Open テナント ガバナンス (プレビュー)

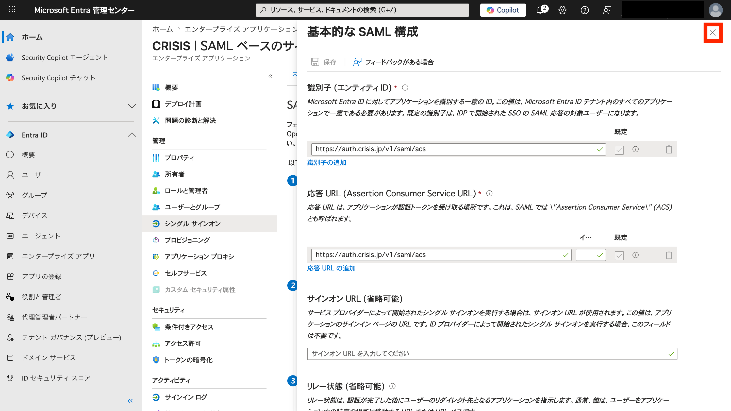pos(71,337)
